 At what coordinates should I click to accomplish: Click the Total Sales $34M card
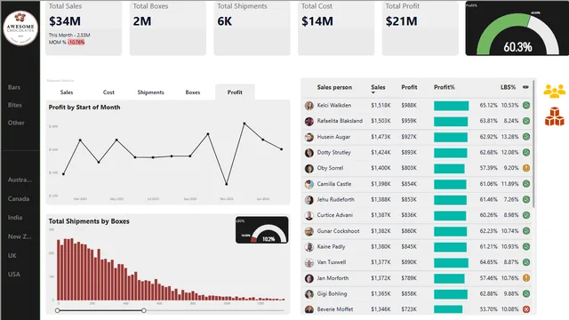(x=84, y=28)
